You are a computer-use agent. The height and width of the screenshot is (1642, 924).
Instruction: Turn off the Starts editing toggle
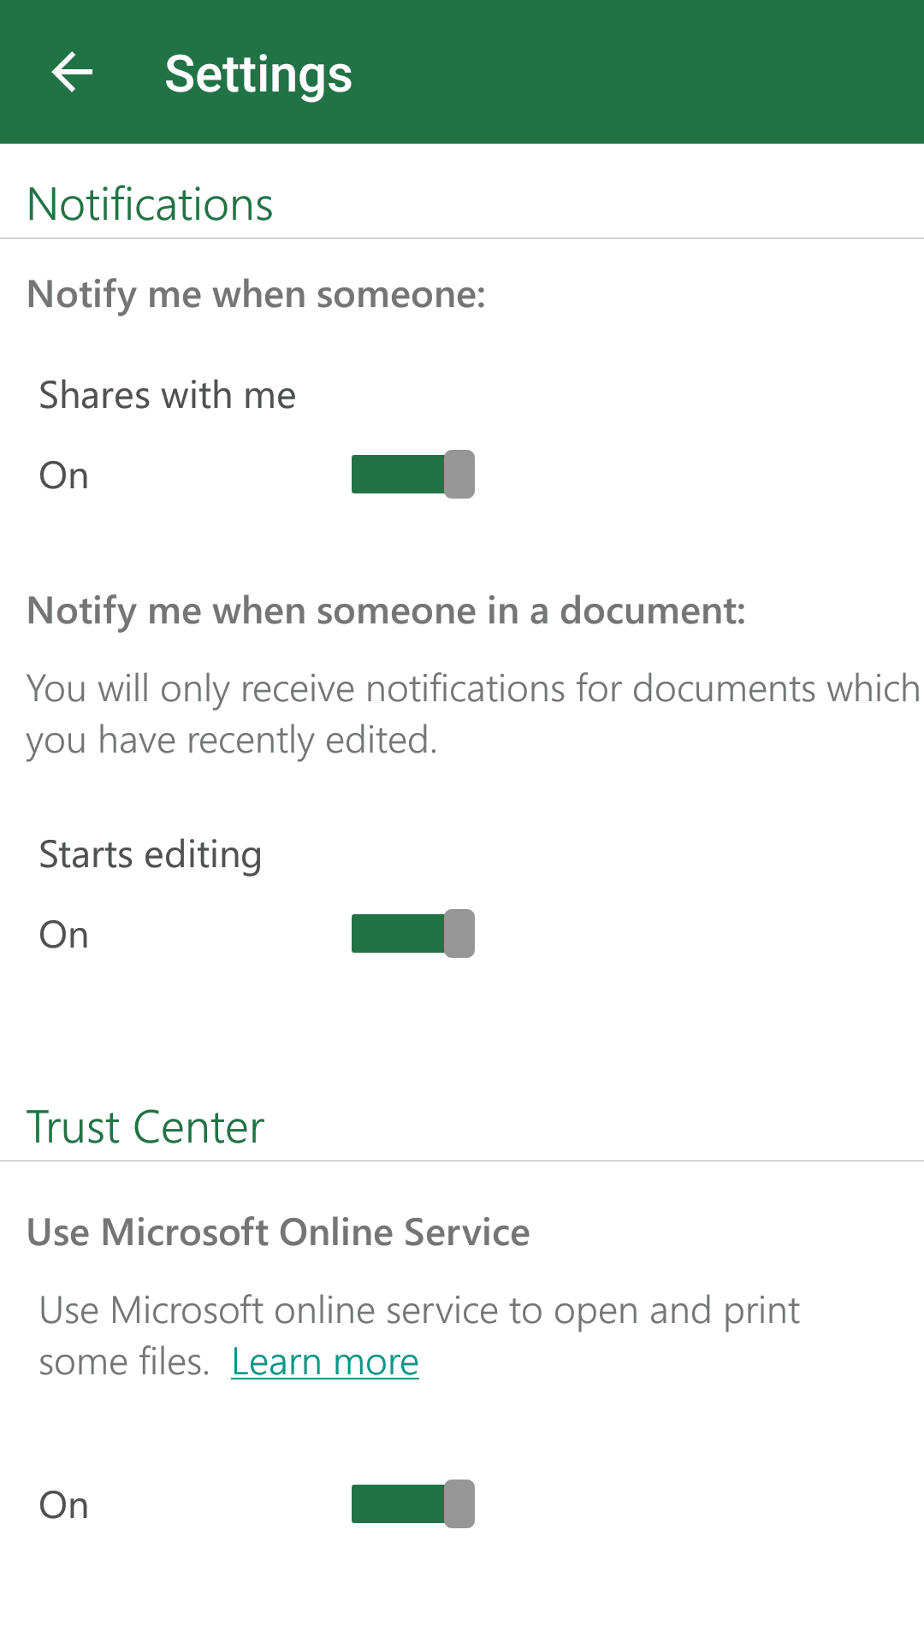pyautogui.click(x=413, y=934)
